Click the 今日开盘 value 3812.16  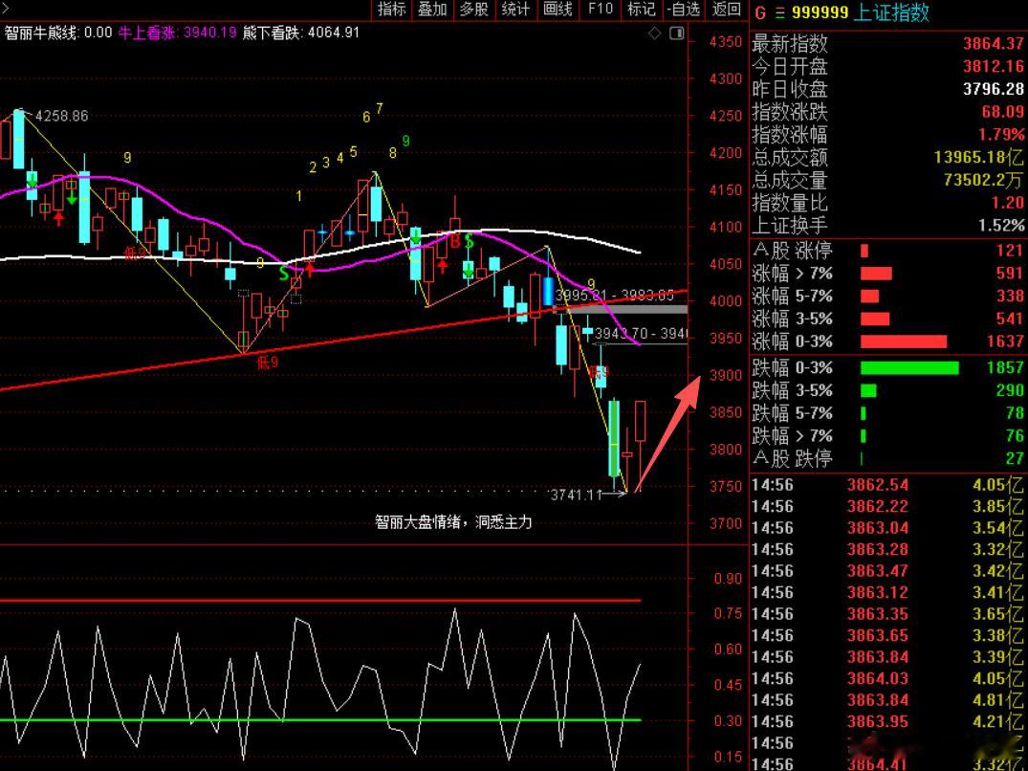tap(993, 66)
